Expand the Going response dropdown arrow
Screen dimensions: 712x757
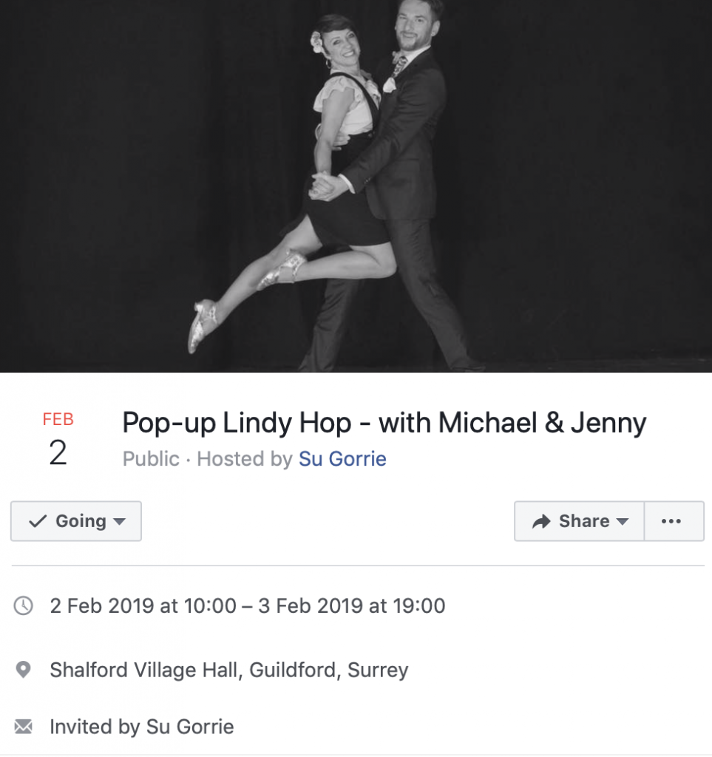[119, 521]
